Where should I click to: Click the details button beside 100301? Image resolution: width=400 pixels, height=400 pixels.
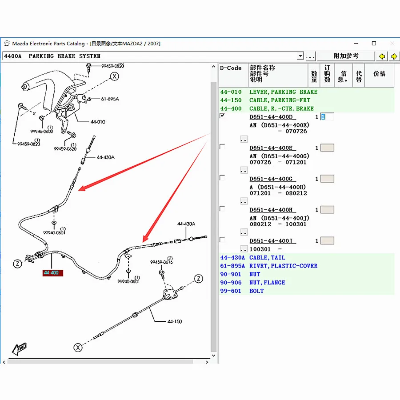[244, 248]
